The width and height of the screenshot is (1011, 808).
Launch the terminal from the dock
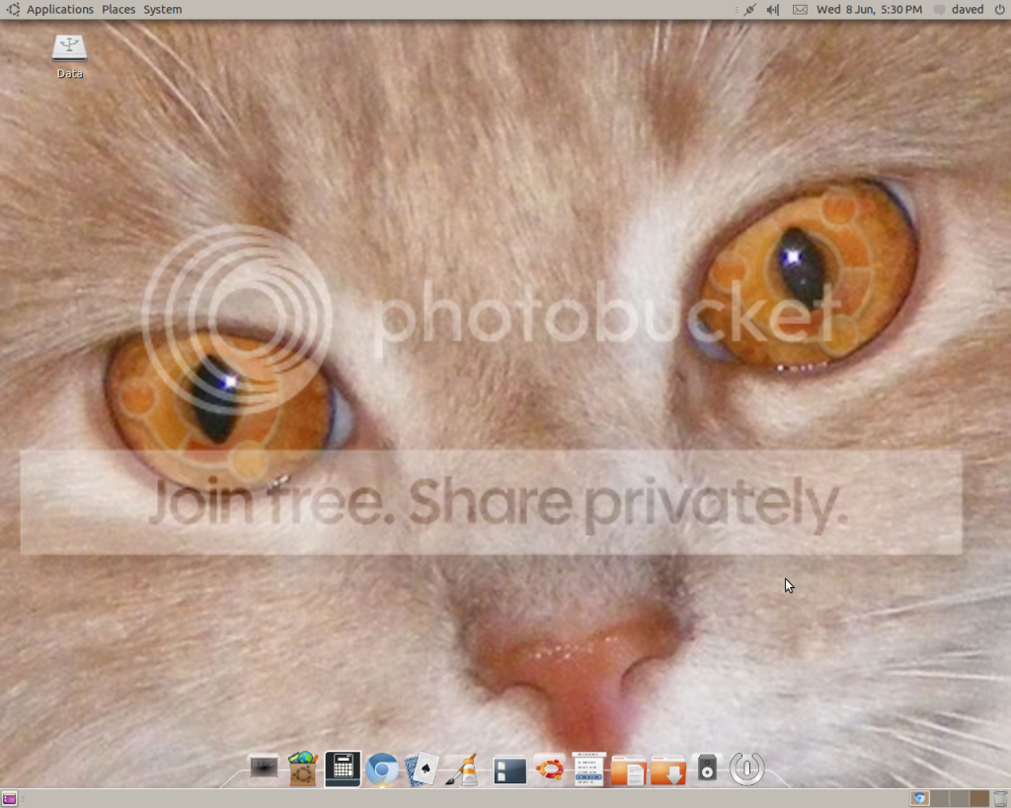pos(264,769)
